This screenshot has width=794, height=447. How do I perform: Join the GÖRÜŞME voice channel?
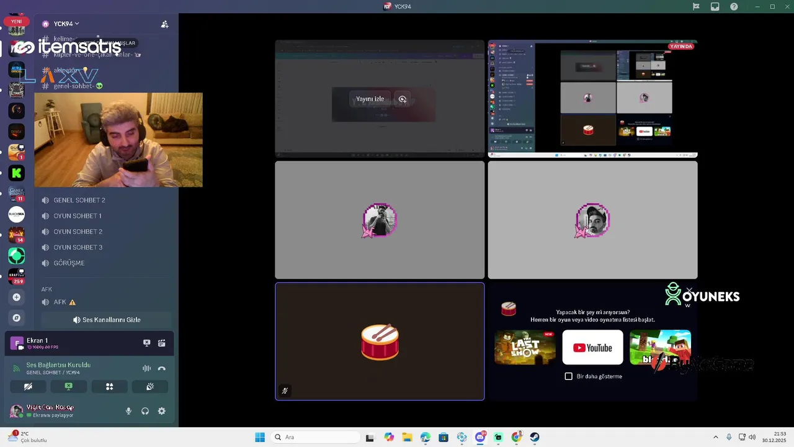(x=104, y=263)
